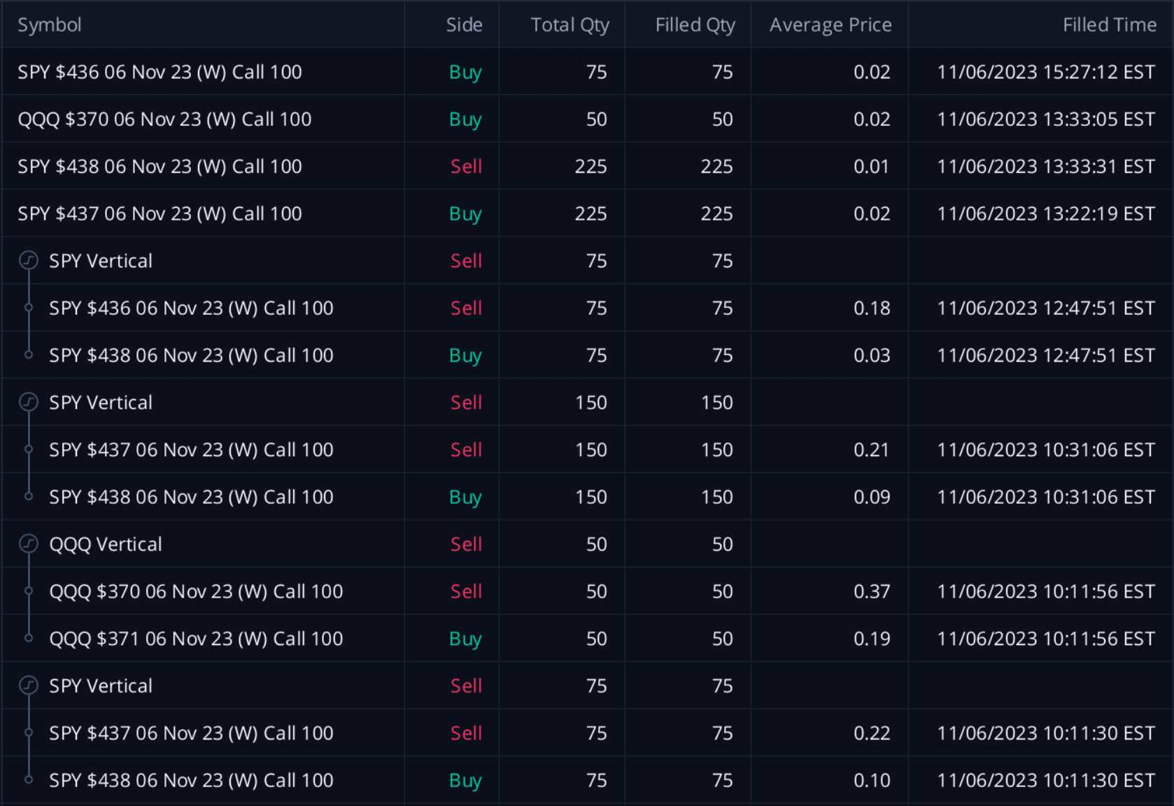The width and height of the screenshot is (1174, 806).
Task: Click the Sell label in the QQQ Vertical row
Action: click(x=466, y=544)
